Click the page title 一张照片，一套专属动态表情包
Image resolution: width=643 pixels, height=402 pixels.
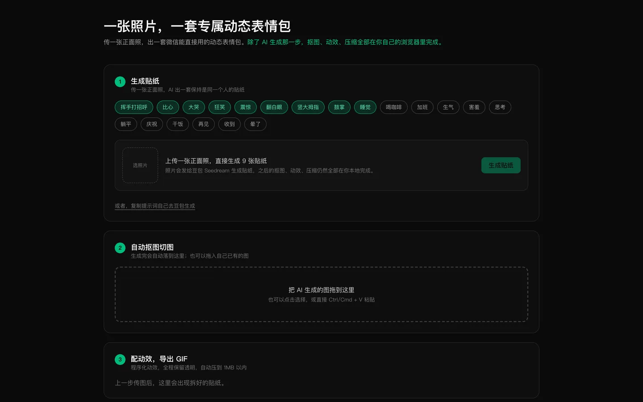(x=197, y=26)
